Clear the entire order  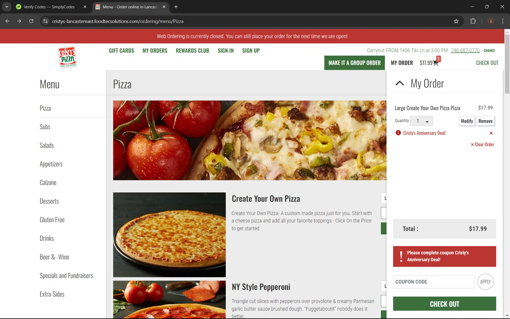[482, 145]
